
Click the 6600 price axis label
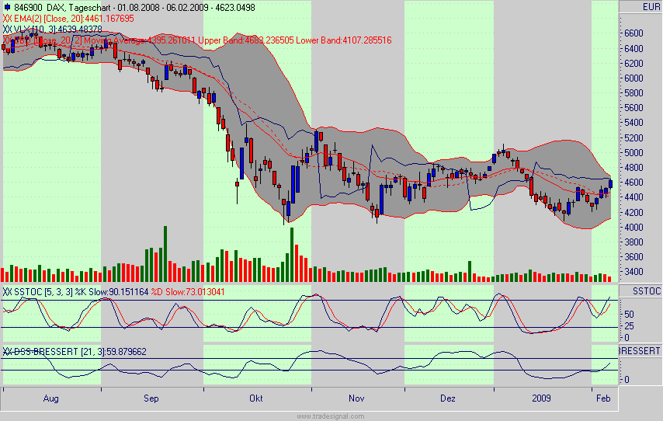[x=633, y=33]
